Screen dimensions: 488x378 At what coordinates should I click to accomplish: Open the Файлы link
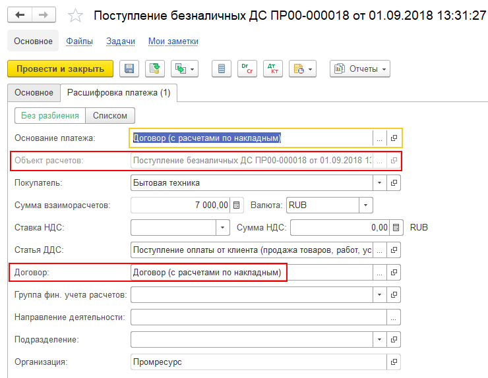(79, 41)
